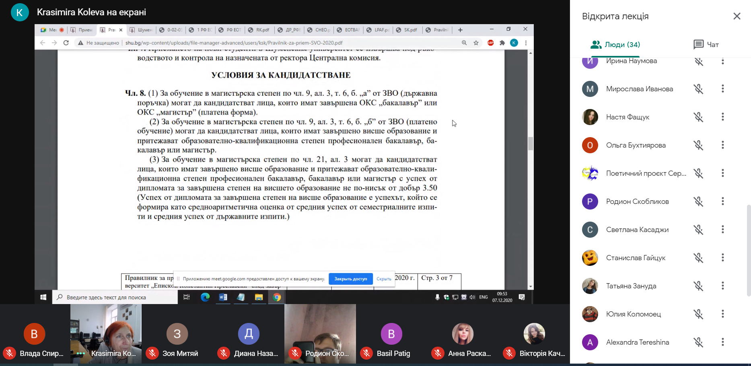Close the Відкрита лекція side panel
The width and height of the screenshot is (751, 366).
click(x=737, y=16)
